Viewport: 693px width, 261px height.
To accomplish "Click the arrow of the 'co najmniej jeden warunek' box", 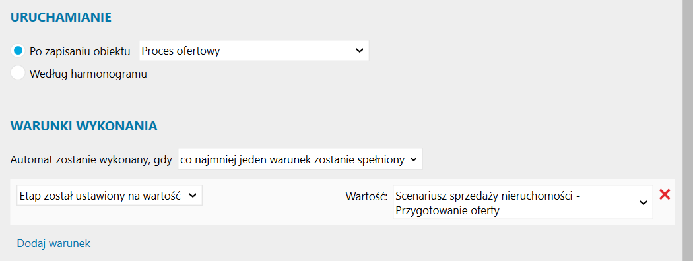I will click(413, 159).
